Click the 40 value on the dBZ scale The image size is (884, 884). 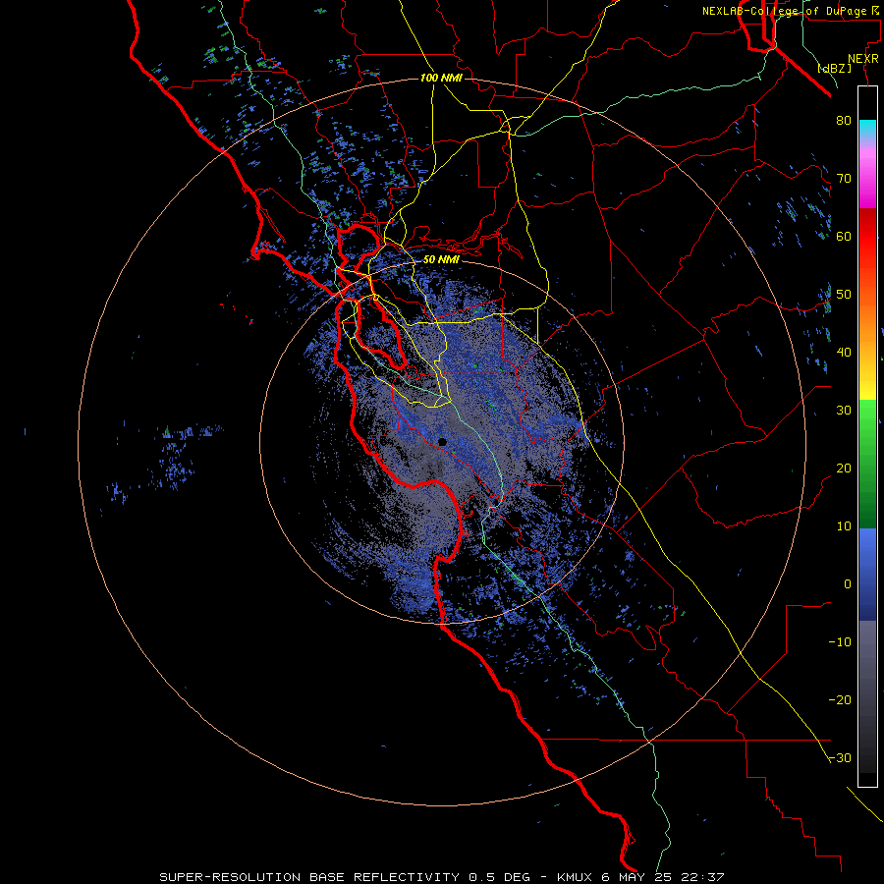click(x=844, y=352)
